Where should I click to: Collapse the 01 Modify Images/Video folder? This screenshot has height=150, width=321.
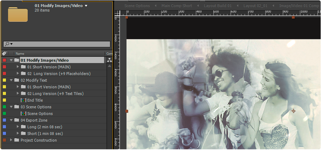(11, 60)
